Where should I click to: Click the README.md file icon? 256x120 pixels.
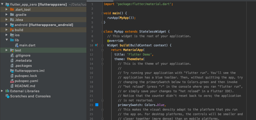pyautogui.click(x=12, y=86)
